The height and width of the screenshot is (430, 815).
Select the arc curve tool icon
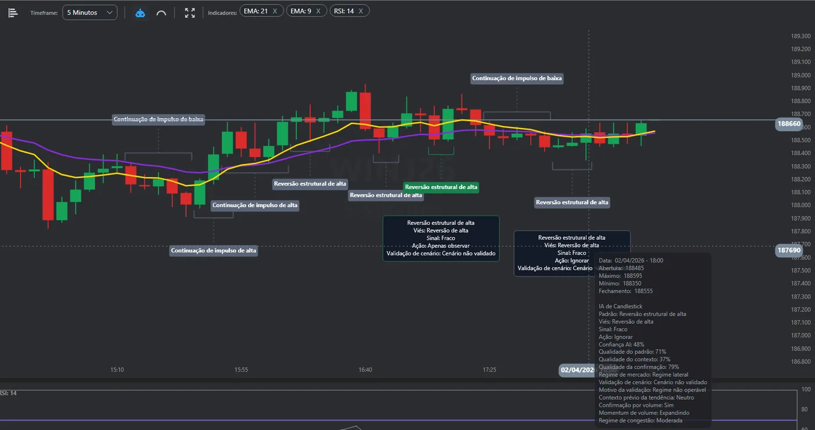(161, 12)
